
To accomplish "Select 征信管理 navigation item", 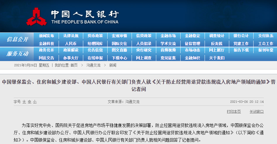I will [x=193, y=44].
